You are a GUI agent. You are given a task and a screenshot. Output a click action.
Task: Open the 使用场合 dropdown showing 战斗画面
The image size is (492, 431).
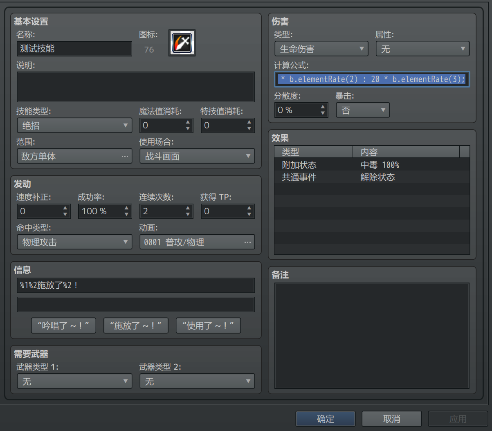click(x=197, y=156)
